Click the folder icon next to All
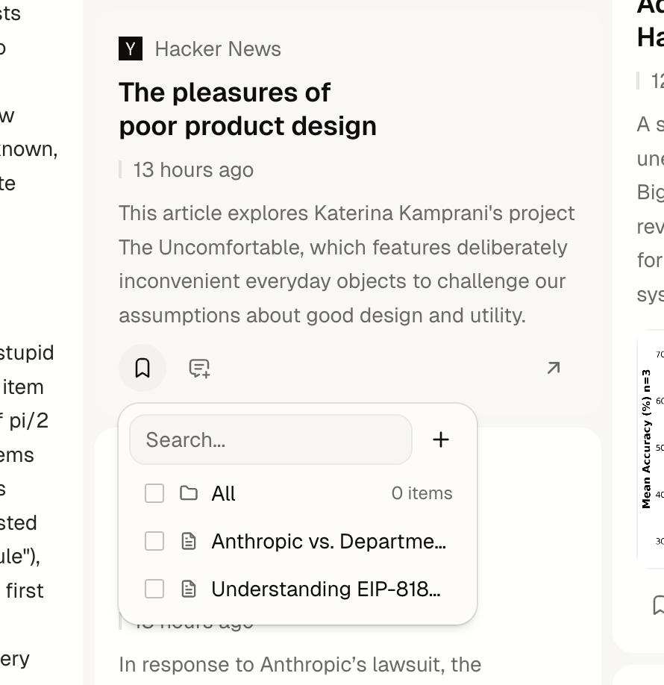Viewport: 664px width, 685px height. [189, 493]
